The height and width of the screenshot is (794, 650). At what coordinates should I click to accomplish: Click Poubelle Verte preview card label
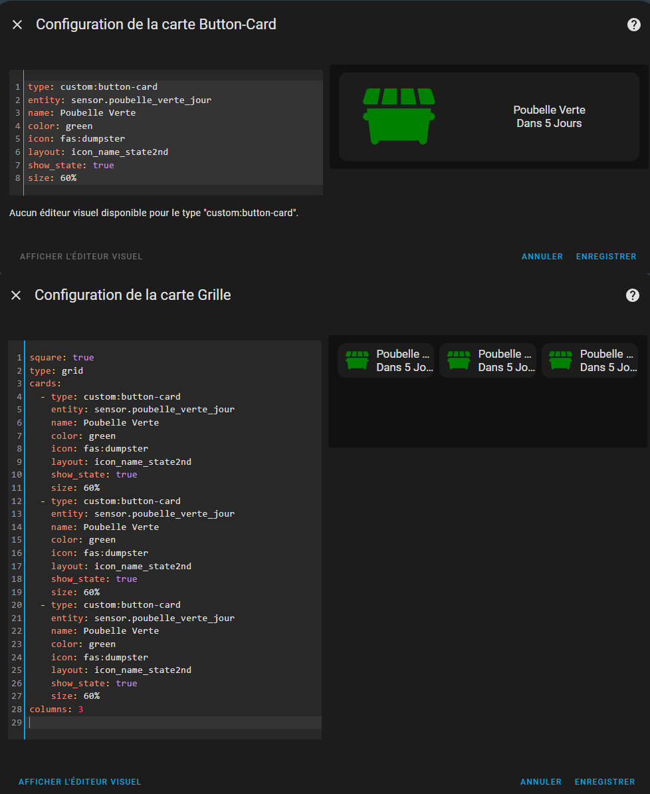coord(549,110)
